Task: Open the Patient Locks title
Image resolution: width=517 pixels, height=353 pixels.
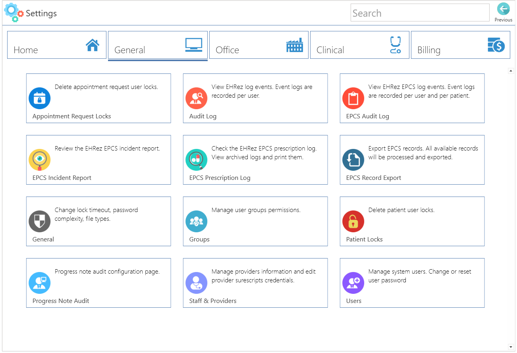Action: pos(365,239)
